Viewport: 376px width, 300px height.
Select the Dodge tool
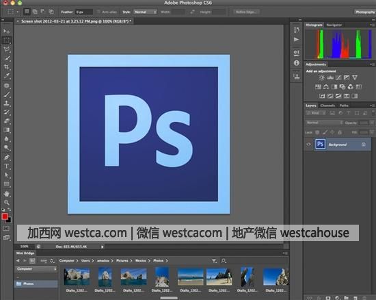(6, 148)
